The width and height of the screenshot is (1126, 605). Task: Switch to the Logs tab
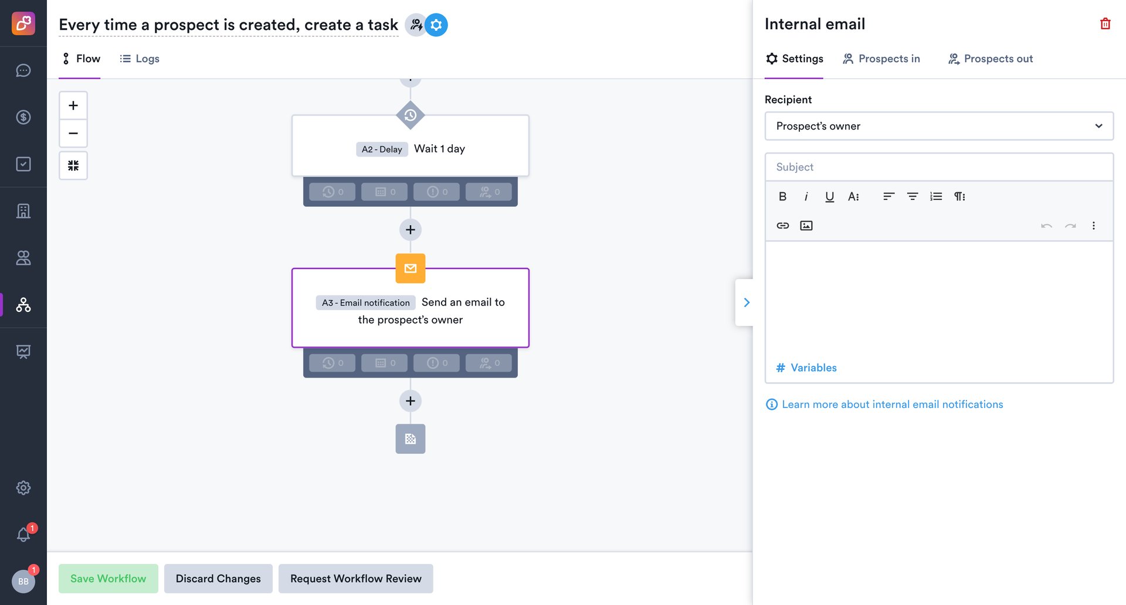(139, 59)
